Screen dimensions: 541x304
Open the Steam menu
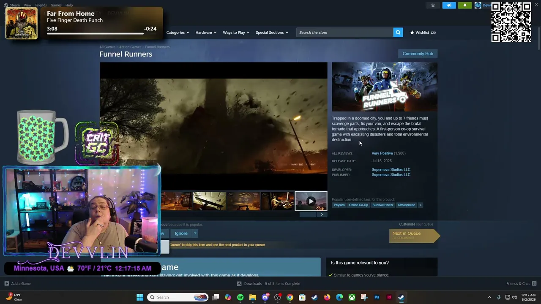click(15, 5)
